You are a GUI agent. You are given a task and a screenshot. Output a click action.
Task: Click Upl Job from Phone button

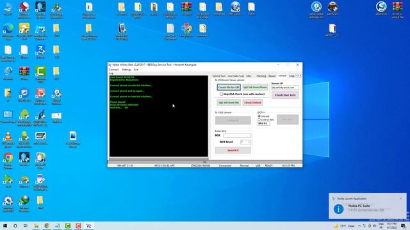(x=255, y=88)
